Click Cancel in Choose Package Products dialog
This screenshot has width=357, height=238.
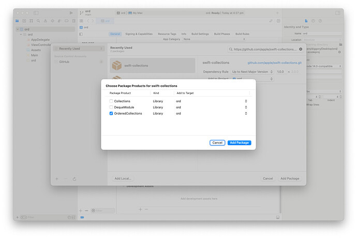(x=217, y=142)
